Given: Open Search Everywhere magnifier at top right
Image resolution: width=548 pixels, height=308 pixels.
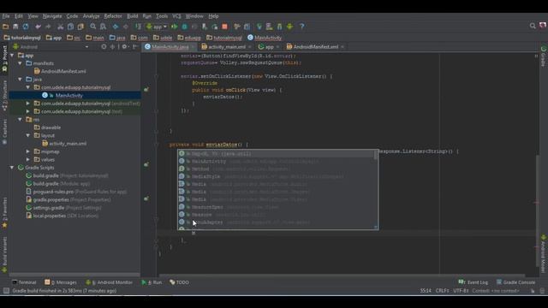Looking at the screenshot, I should pos(533,26).
